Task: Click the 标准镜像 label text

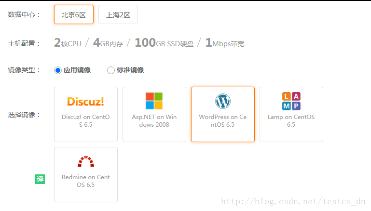Action: pos(130,70)
